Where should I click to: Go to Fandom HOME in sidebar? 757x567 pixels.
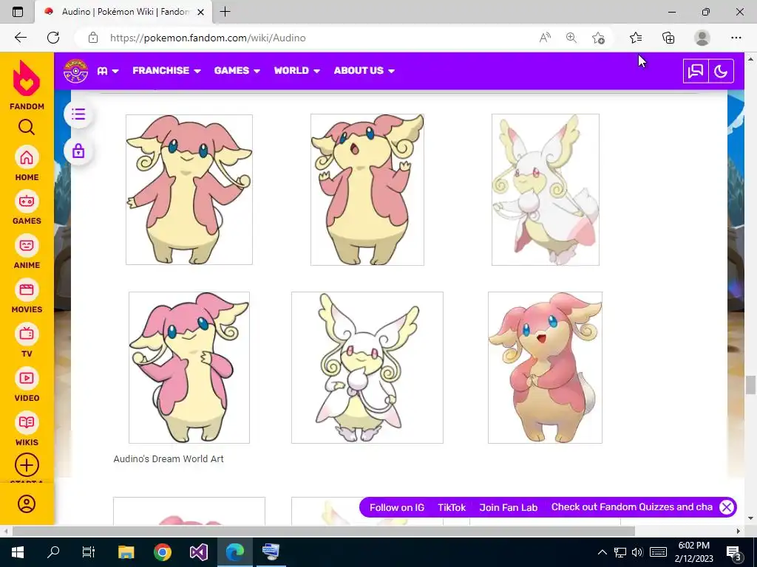[x=27, y=163]
